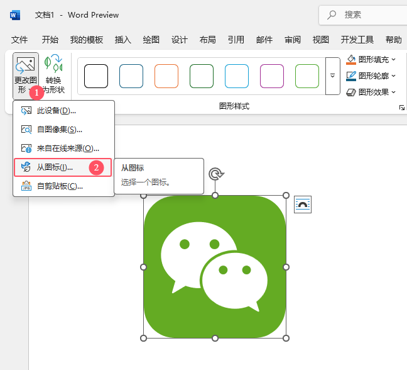Switch to the Developer (开发工具) tab
The width and height of the screenshot is (407, 370).
pos(357,40)
